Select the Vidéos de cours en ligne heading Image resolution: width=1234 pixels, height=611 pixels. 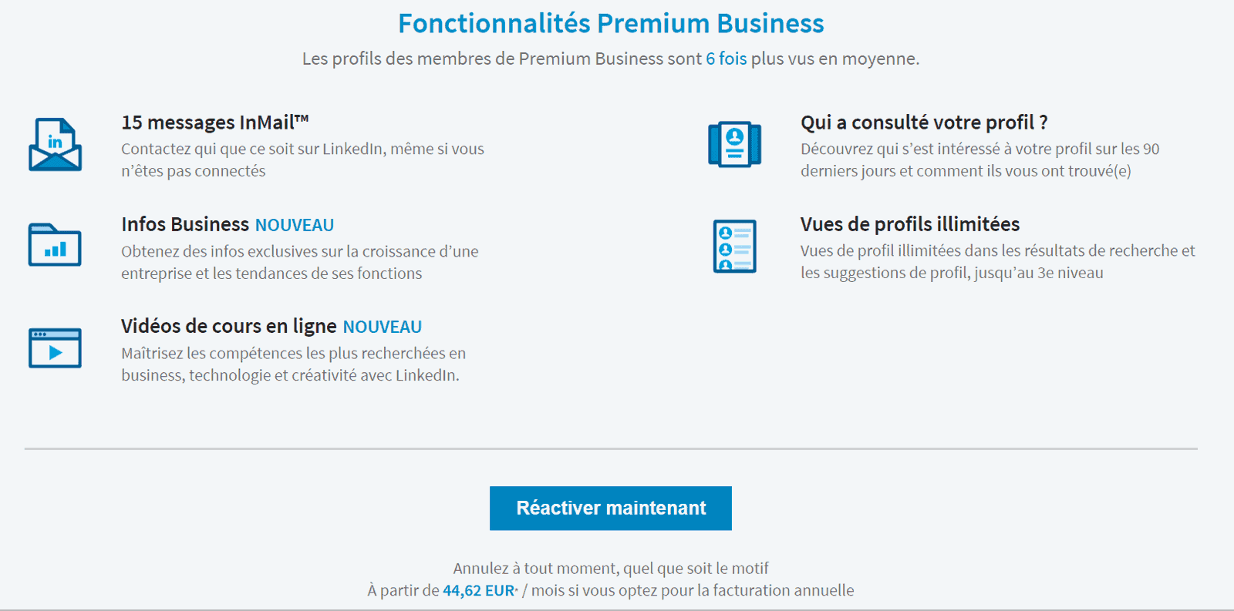(x=229, y=326)
